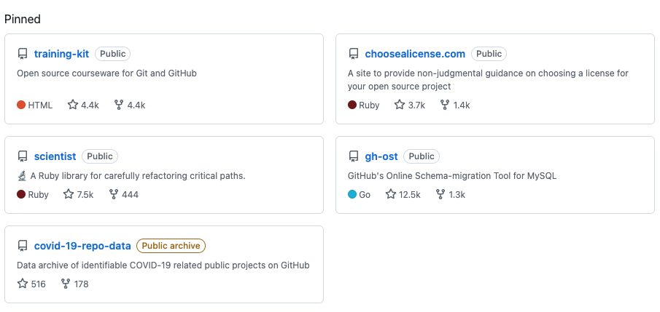The height and width of the screenshot is (312, 660).
Task: Open the training-kit repository link
Action: click(61, 54)
